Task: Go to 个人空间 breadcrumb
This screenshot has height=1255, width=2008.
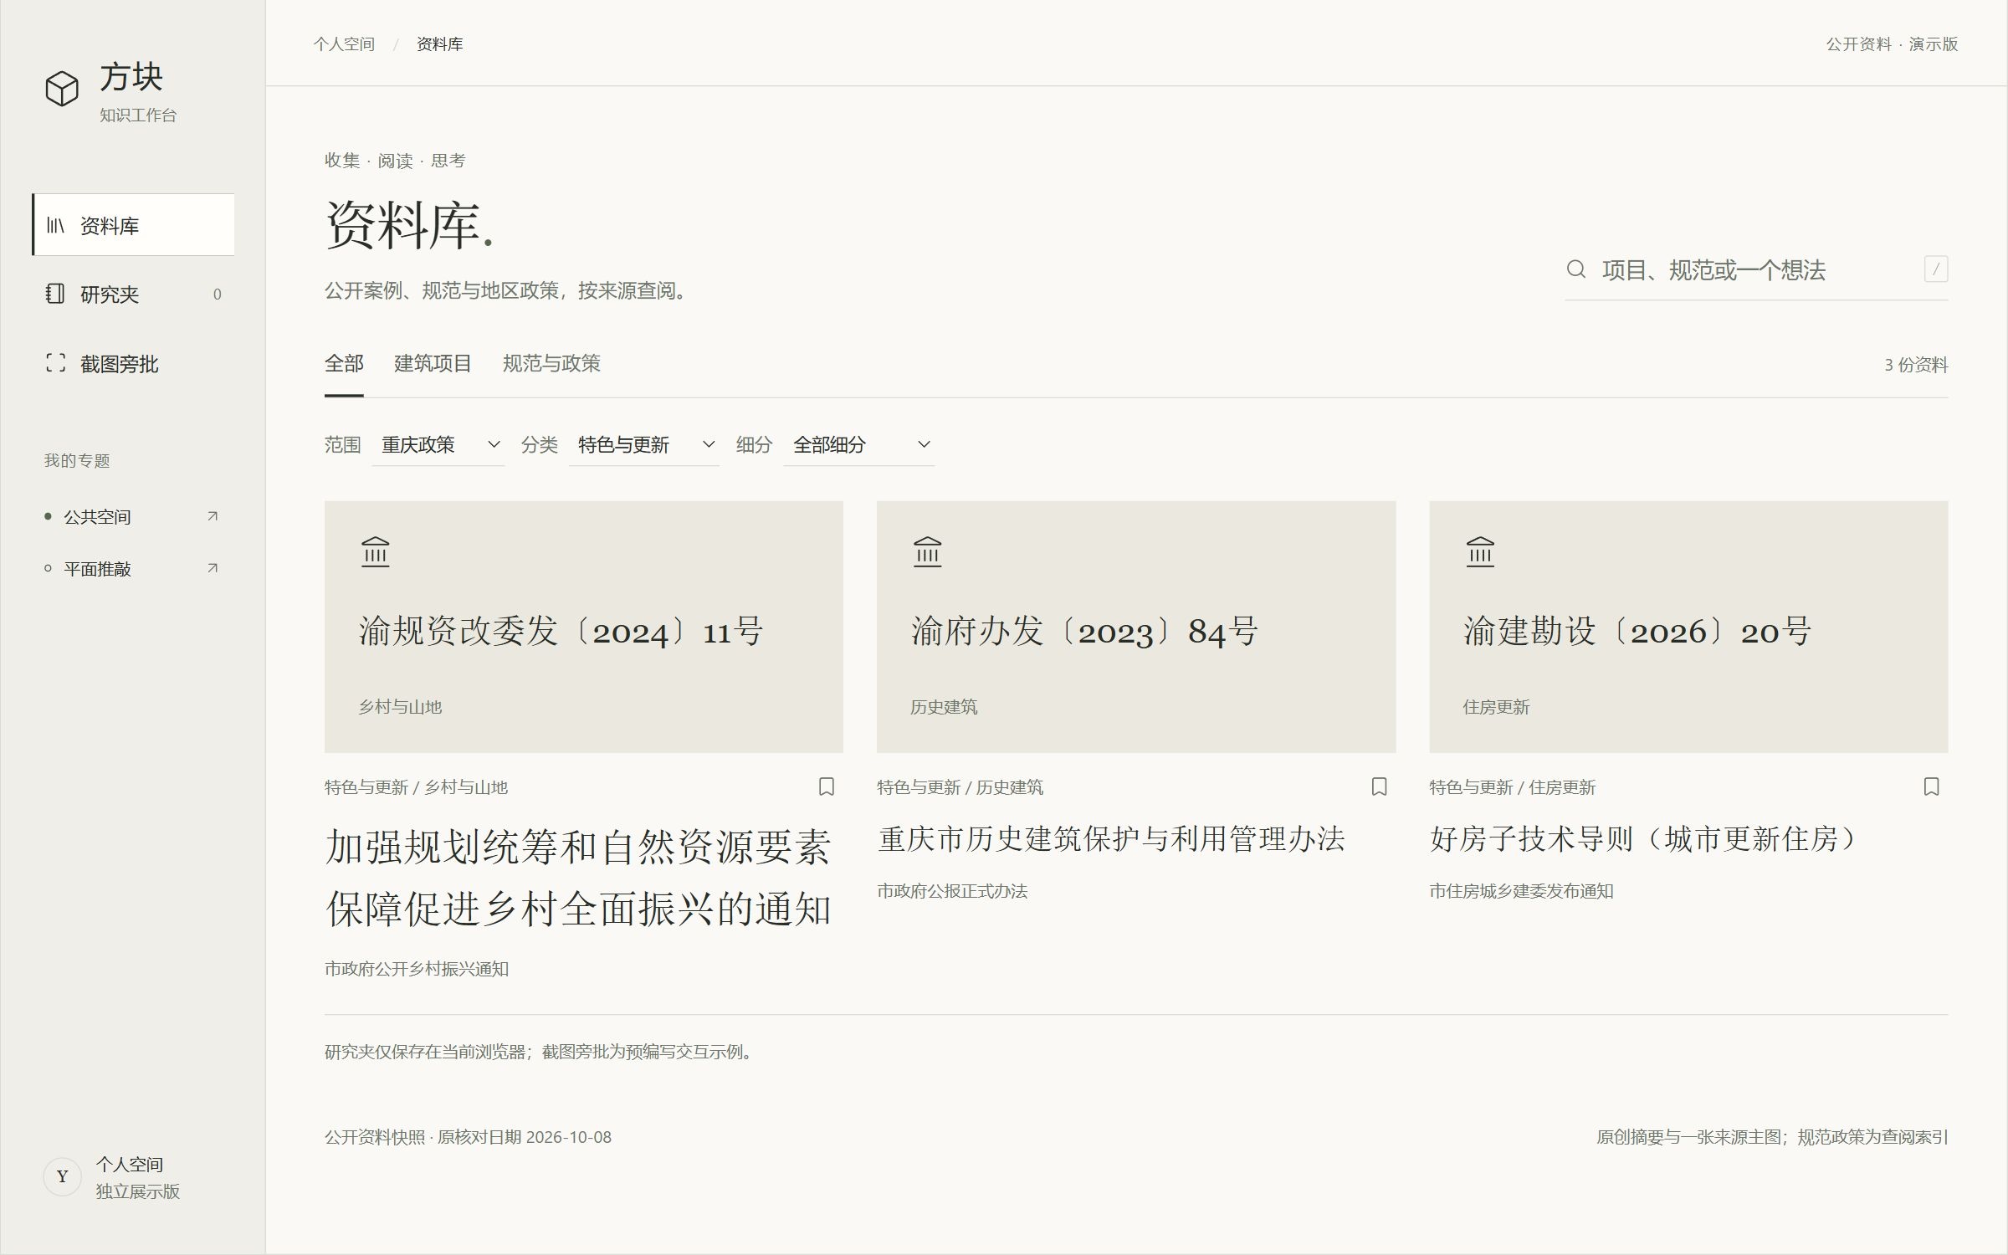Action: pos(344,44)
